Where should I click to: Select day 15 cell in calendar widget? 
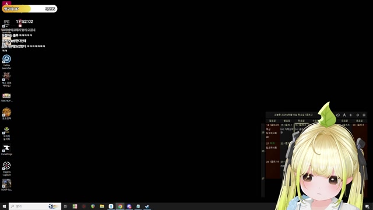287,132
